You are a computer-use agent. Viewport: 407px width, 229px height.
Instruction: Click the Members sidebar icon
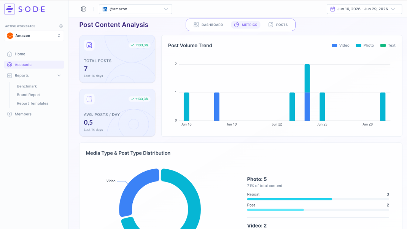coord(10,114)
